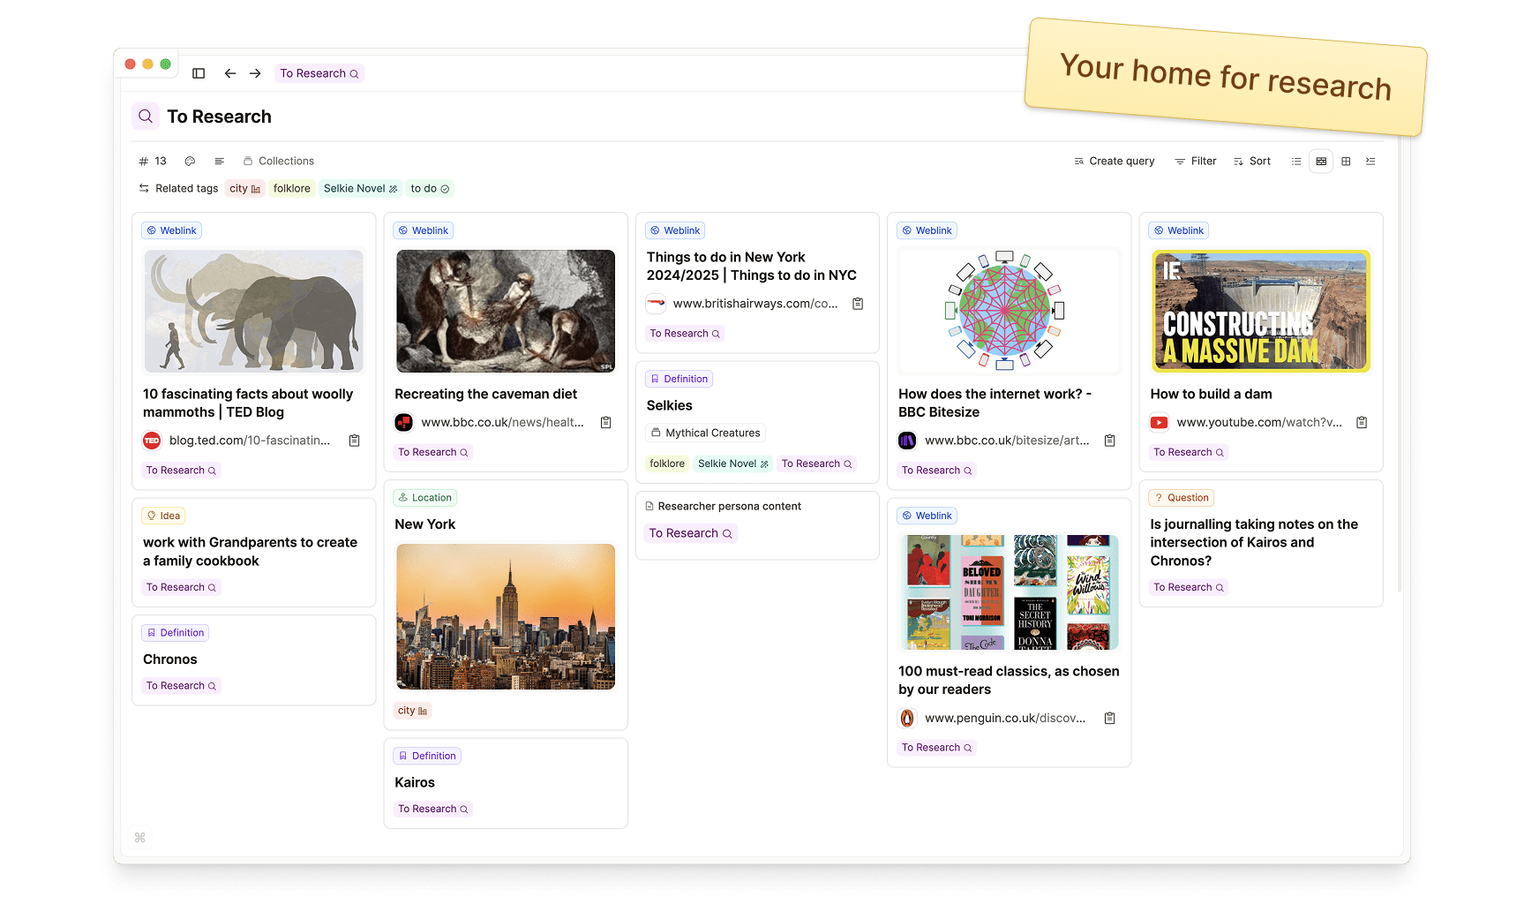This screenshot has height=912, width=1524.
Task: Click the keyboard command icon at bottom-left
Action: pos(139,837)
